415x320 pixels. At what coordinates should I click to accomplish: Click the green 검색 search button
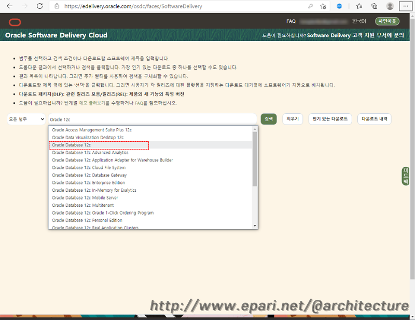point(269,119)
